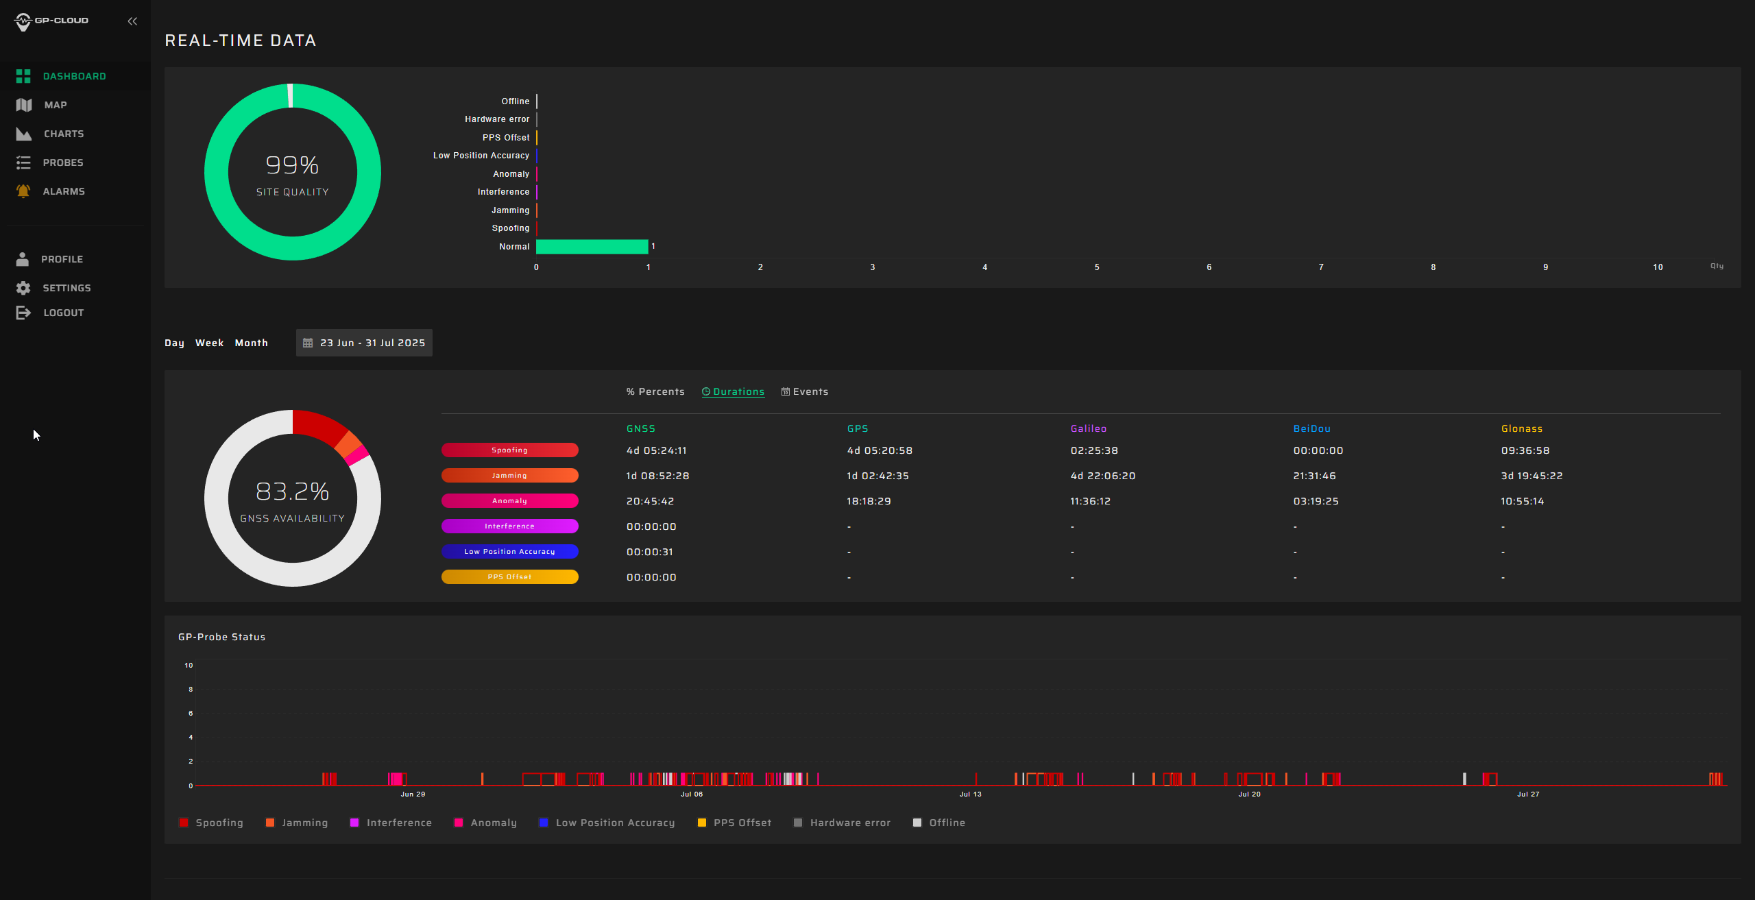Open the date range picker
Screen dimensions: 1755x900
[x=364, y=343]
